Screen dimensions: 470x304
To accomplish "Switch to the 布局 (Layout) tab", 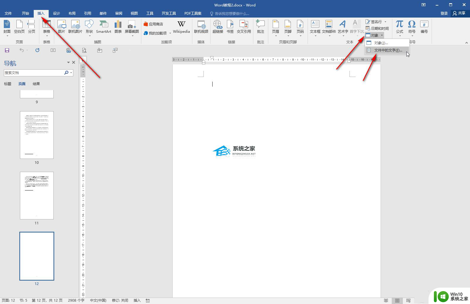I will pos(72,13).
